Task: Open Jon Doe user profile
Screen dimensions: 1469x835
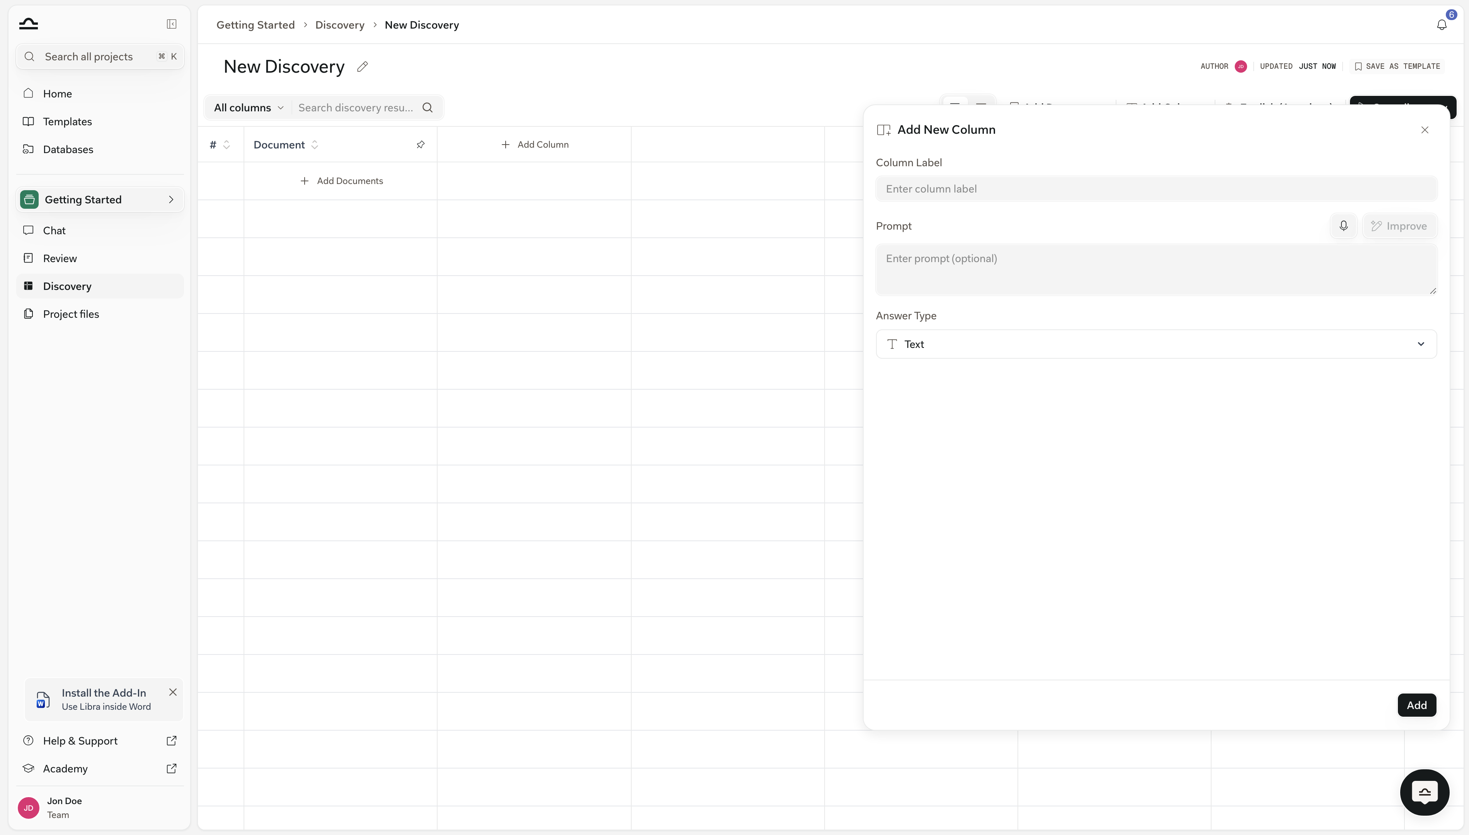Action: coord(100,808)
